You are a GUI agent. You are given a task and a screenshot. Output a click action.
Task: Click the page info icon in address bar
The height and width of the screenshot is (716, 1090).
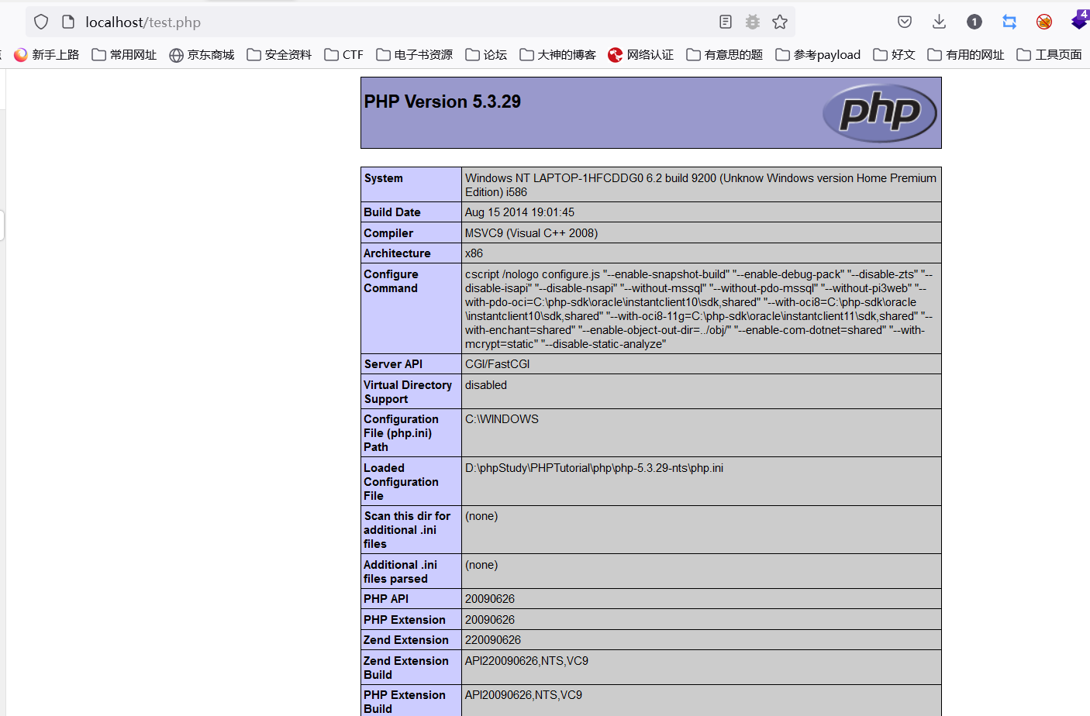click(68, 22)
